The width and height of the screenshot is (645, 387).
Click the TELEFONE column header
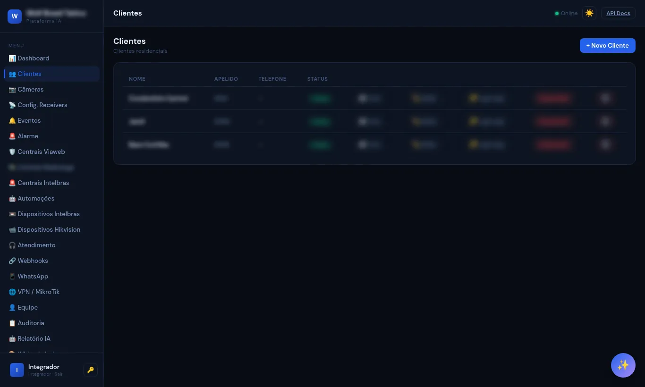click(x=272, y=79)
